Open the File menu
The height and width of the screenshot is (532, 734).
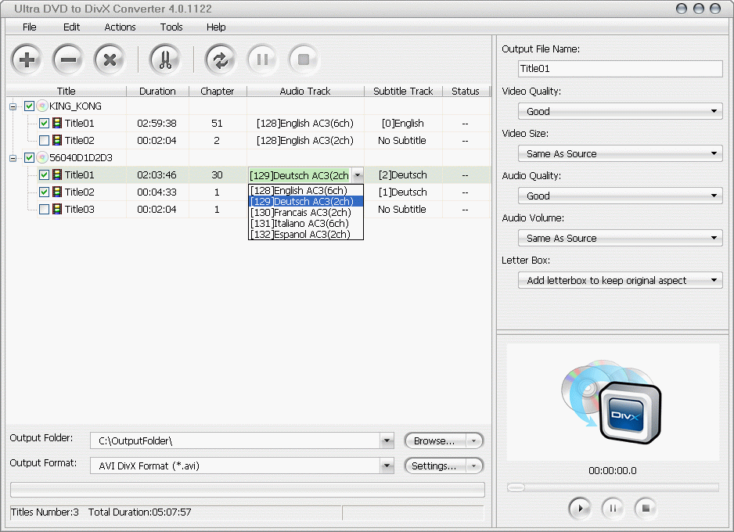tap(30, 27)
